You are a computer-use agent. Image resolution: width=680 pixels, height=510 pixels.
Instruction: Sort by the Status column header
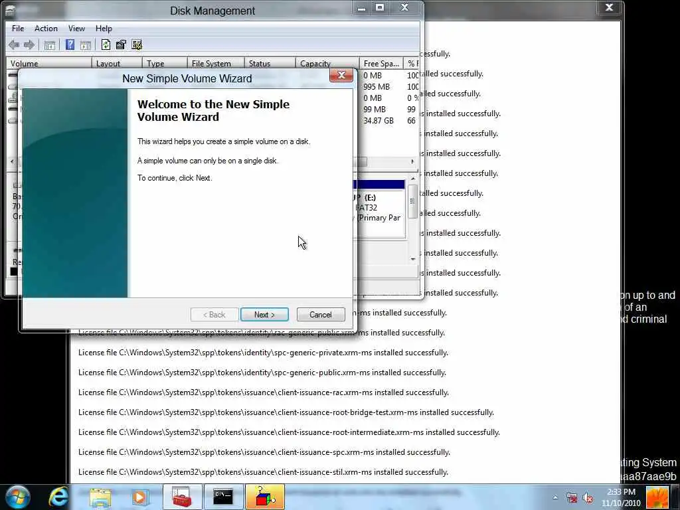[x=270, y=63]
